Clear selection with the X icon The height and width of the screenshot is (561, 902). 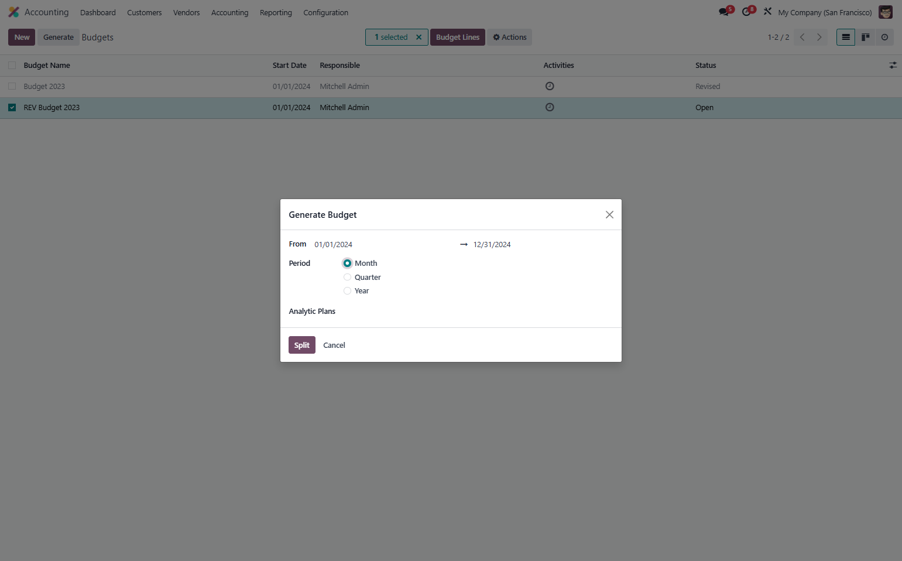coord(419,37)
